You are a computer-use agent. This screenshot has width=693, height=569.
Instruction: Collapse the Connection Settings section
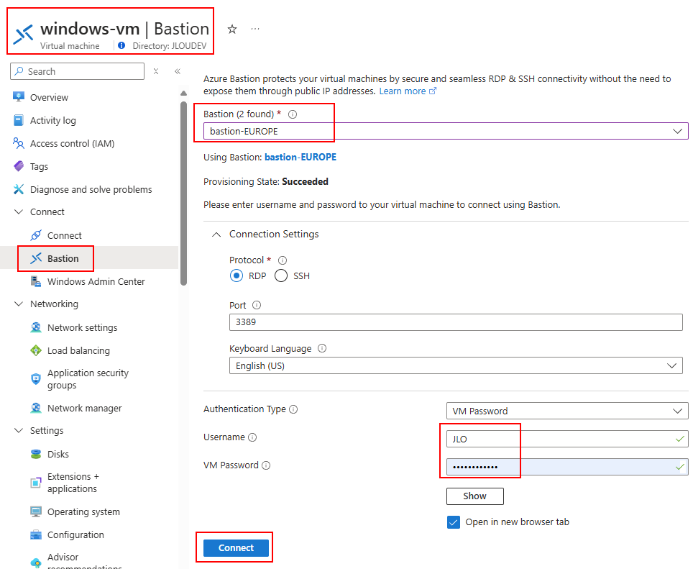click(216, 235)
